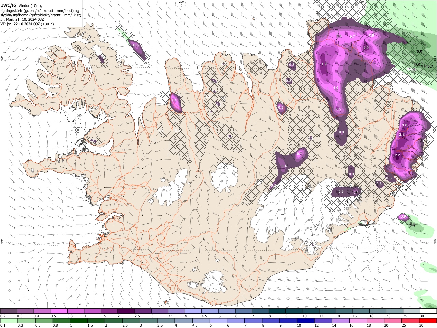Select the white 30 swatch in upper row

coord(428,311)
